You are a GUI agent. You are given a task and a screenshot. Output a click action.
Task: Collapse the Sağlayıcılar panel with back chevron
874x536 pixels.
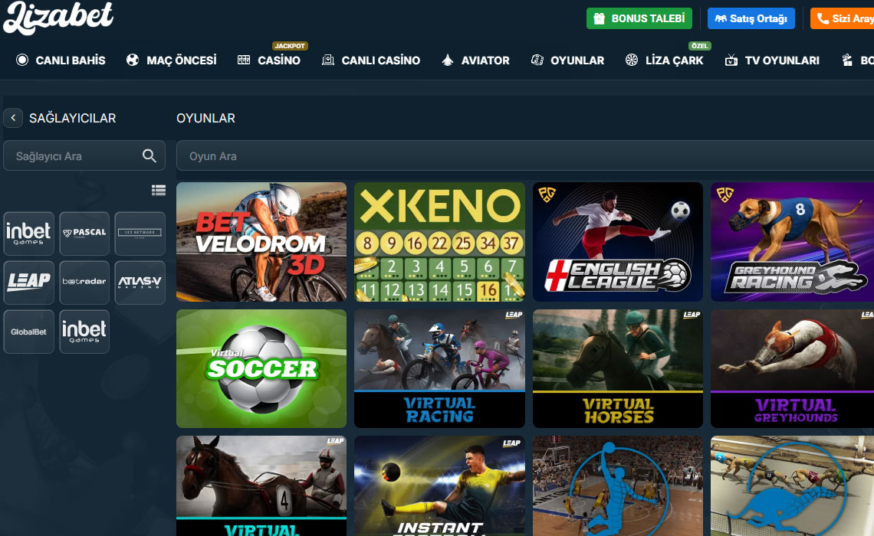click(x=13, y=118)
